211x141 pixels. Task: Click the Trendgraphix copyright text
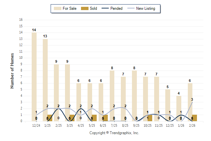pos(114,133)
